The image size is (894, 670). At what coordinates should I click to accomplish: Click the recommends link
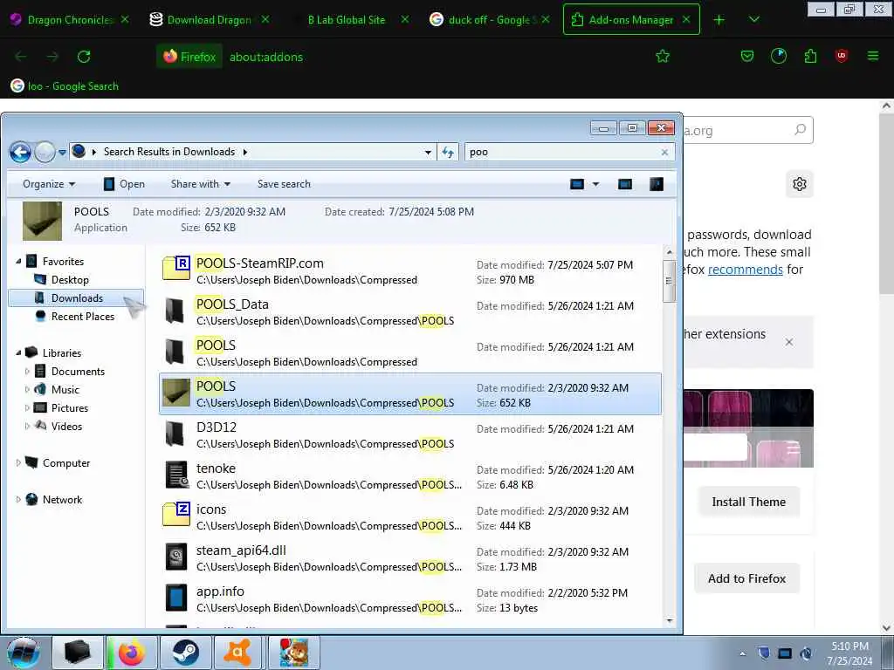pyautogui.click(x=746, y=270)
